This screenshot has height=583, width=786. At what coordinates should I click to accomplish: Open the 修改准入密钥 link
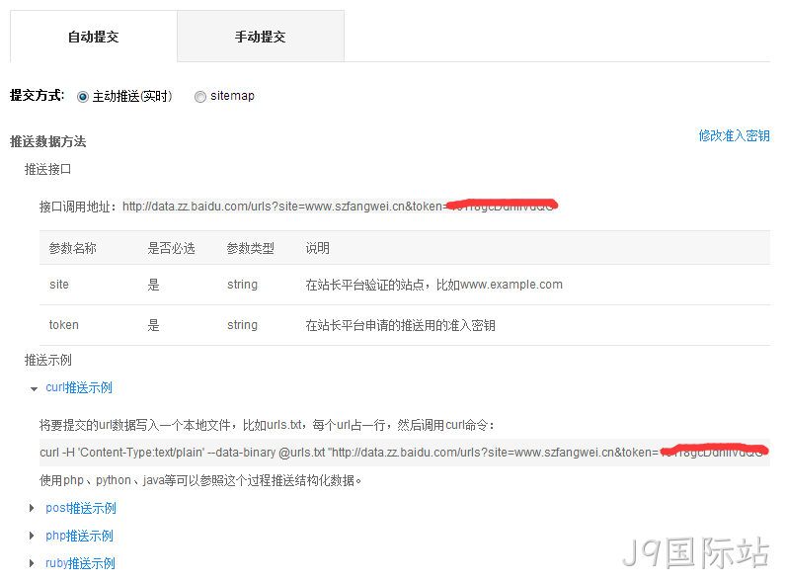tap(734, 135)
